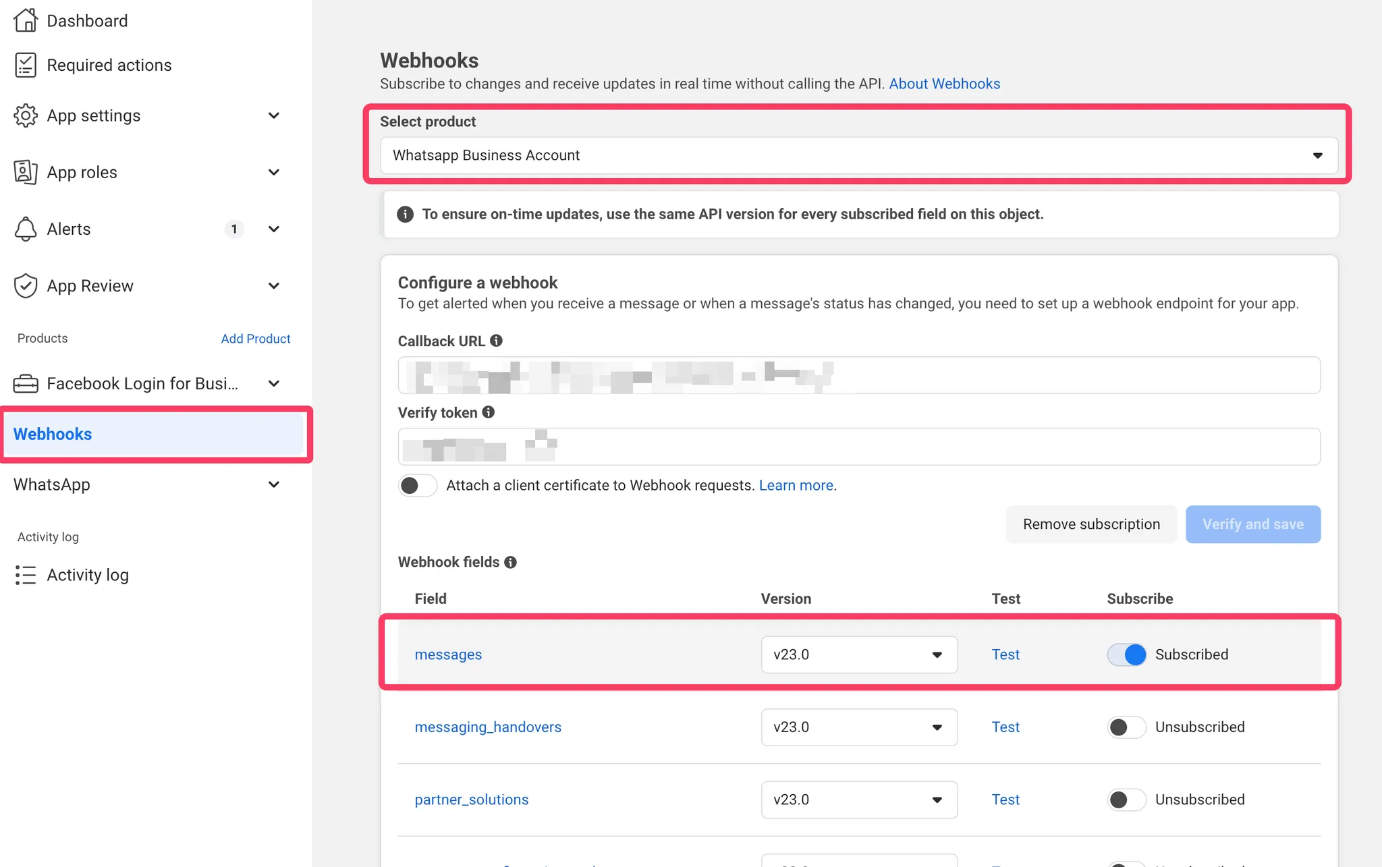Viewport: 1382px width, 867px height.
Task: Click the Webhook fields info icon
Action: pos(511,562)
